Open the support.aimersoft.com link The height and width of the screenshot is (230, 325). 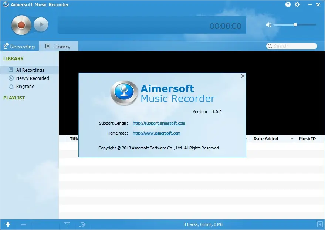(159, 123)
